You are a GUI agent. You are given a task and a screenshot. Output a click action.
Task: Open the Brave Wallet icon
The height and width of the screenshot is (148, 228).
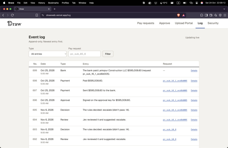211,15
